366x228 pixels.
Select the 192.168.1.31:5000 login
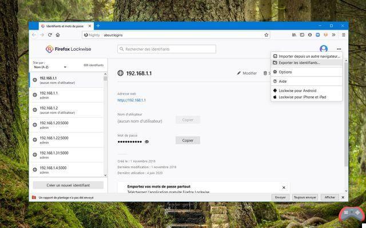tap(67, 154)
